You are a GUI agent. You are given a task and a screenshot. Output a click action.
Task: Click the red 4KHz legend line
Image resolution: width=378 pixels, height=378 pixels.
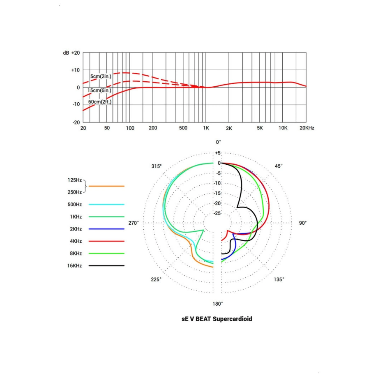106,241
